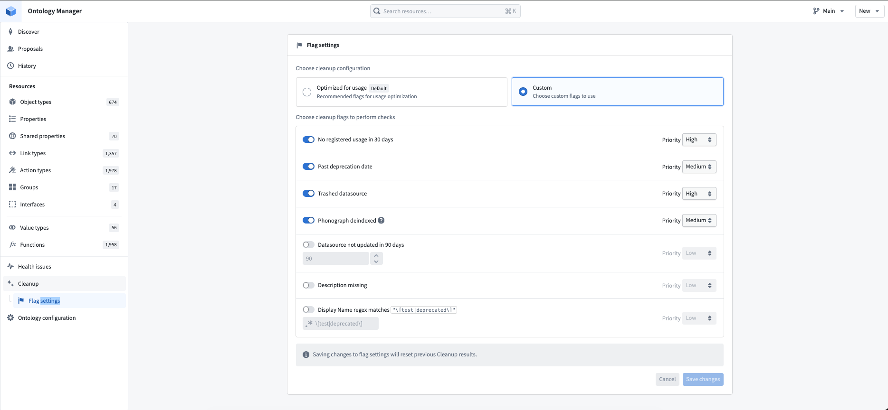Screen dimensions: 888x410
Task: Turn off the Phonograph deindexed flag
Action: [x=308, y=221]
